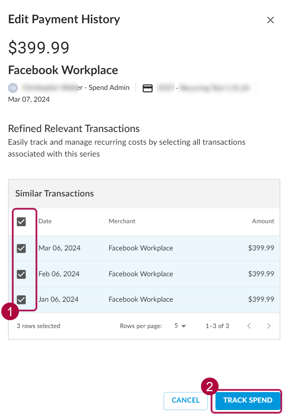This screenshot has height=414, width=287.
Task: Go to next page of transactions
Action: 269,326
